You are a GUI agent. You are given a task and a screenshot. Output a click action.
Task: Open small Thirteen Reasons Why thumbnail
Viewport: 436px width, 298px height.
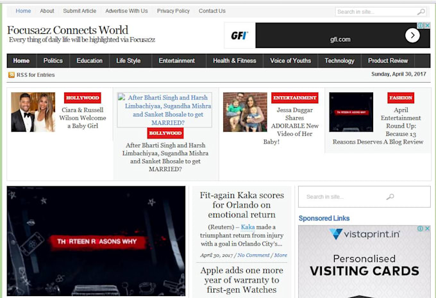[351, 112]
